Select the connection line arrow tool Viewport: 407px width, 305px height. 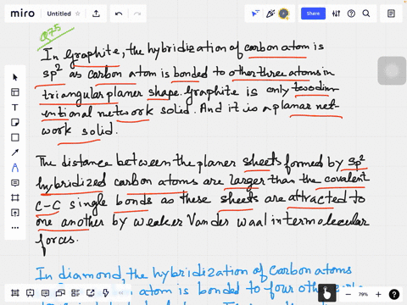tap(15, 152)
